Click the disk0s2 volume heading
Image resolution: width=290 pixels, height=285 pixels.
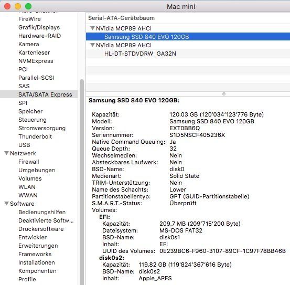click(x=112, y=258)
